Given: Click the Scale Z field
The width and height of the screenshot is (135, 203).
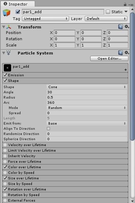Looking at the screenshot, I should pos(118,45).
